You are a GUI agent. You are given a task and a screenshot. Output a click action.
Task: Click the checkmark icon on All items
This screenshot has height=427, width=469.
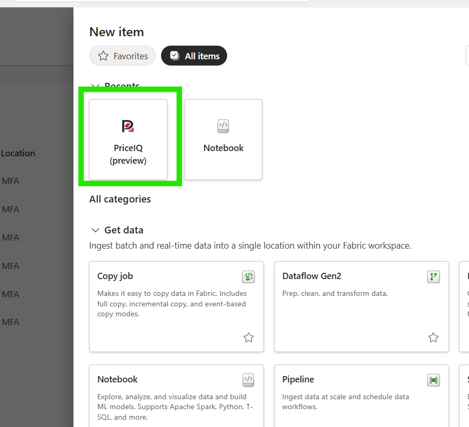174,56
